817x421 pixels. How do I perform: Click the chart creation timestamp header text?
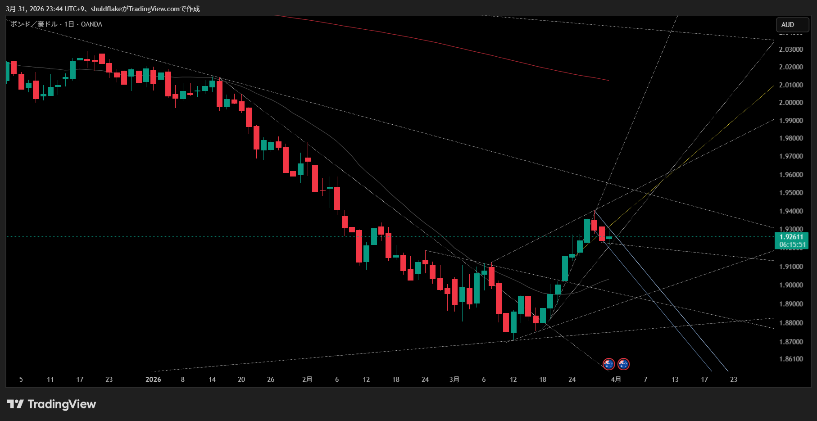(x=103, y=9)
